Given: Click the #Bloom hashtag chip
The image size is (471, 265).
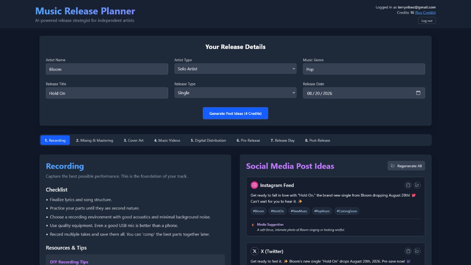Looking at the screenshot, I should point(259,211).
